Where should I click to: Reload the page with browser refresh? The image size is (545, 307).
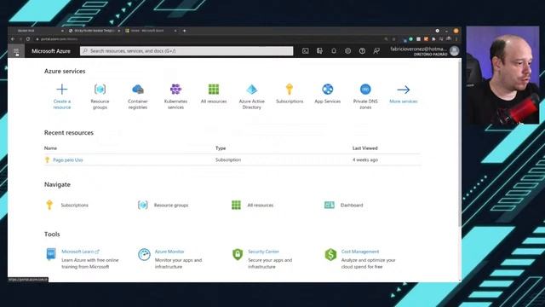pos(28,39)
